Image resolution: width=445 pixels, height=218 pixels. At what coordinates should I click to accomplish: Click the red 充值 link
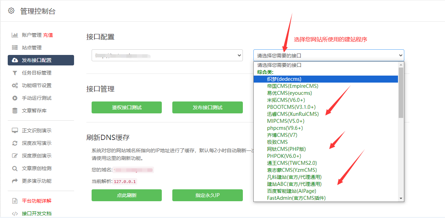tap(48, 35)
